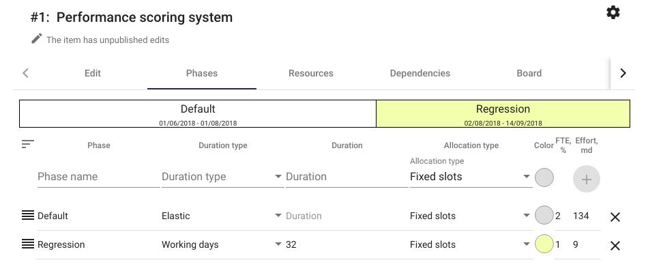Grab the Default row drag handle
648x271 pixels.
click(28, 215)
